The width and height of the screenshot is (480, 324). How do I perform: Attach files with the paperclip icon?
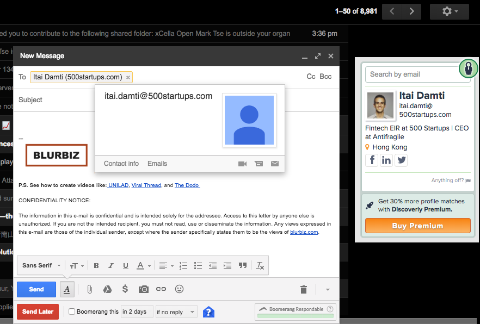coord(89,289)
